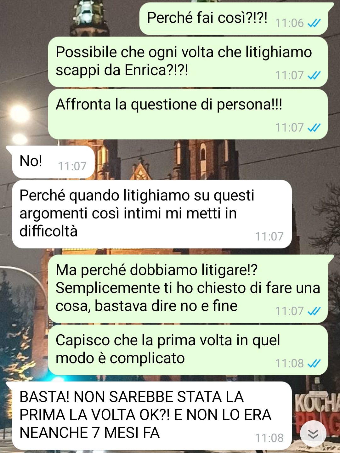The image size is (340, 453).
Task: Select the 'Possibile che ogni volta' message
Action: pyautogui.click(x=188, y=62)
